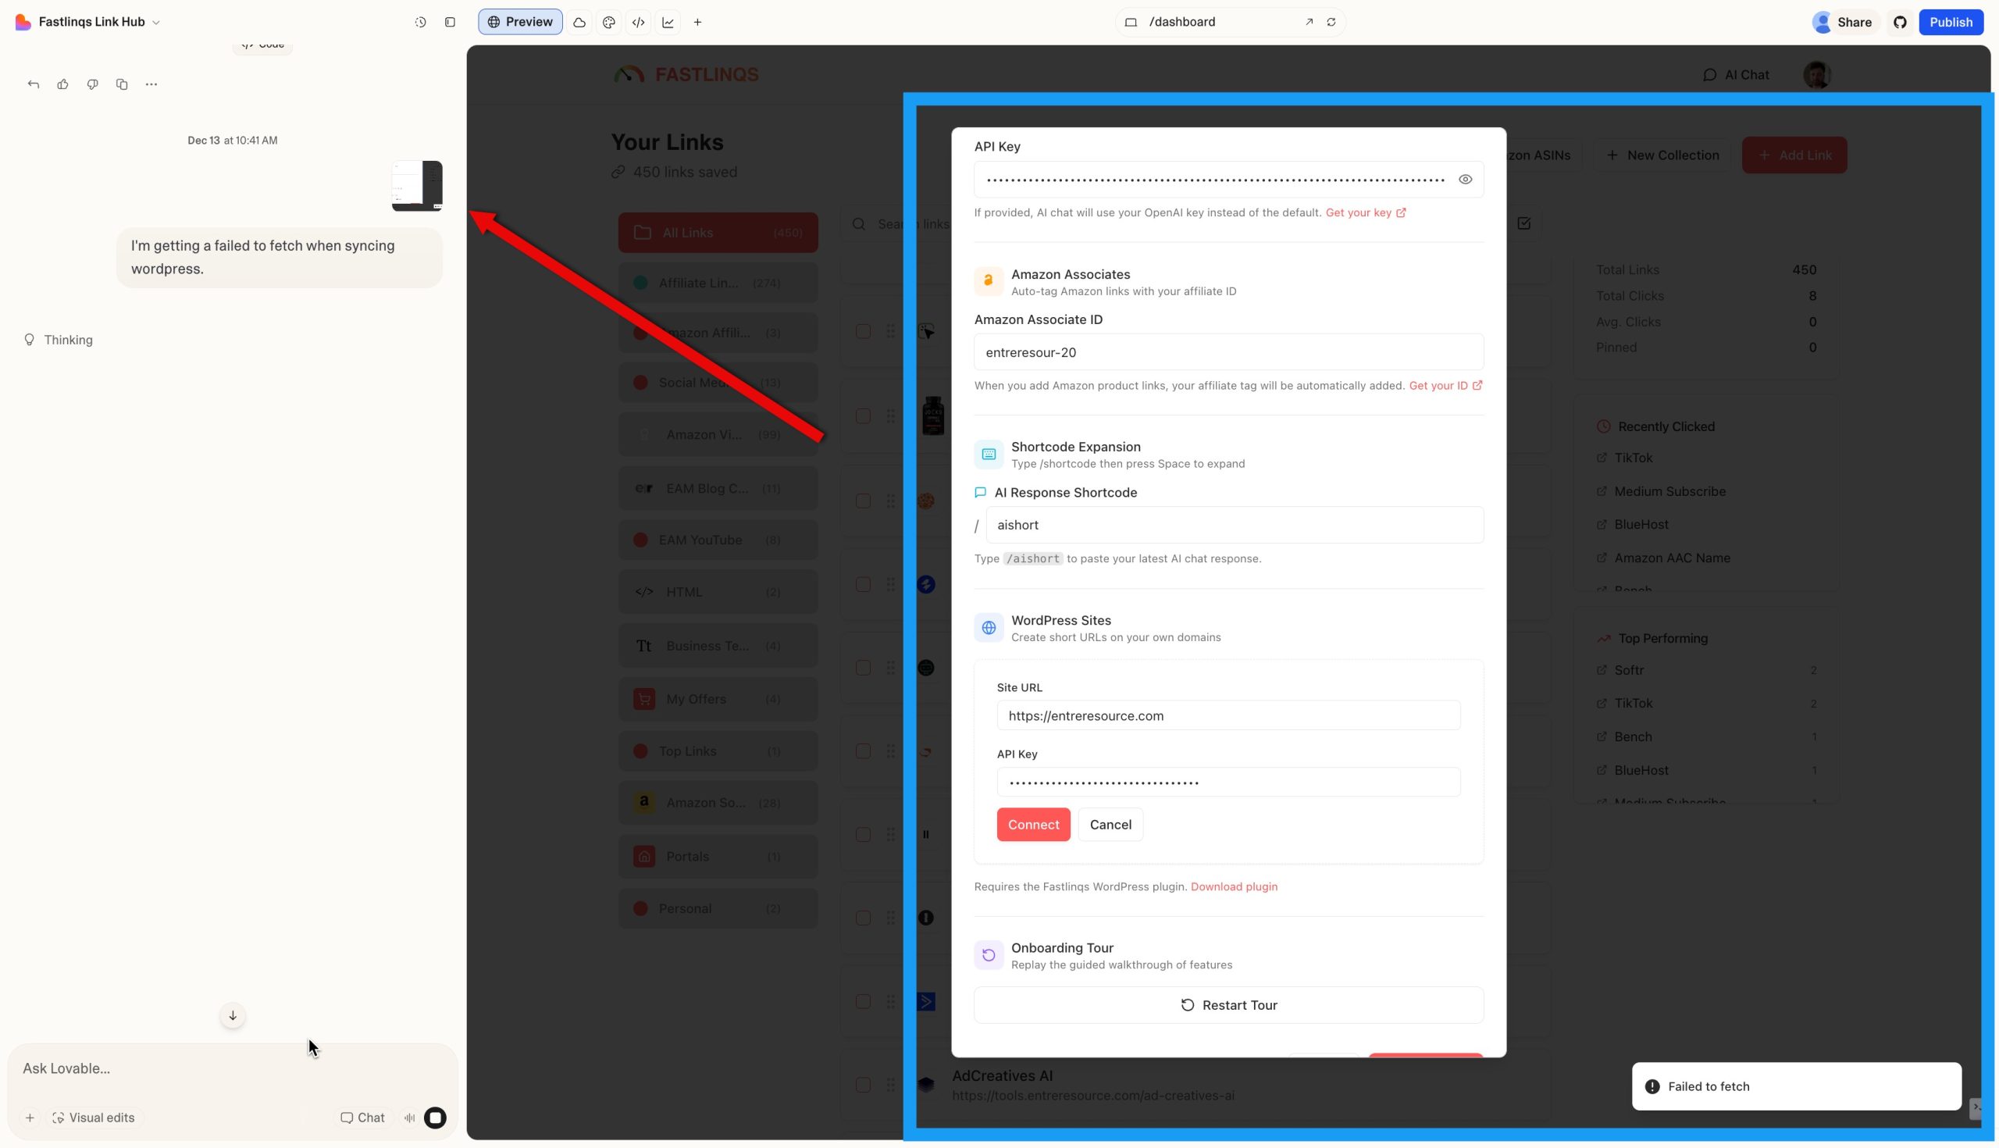Refresh the preview page

(x=1331, y=22)
